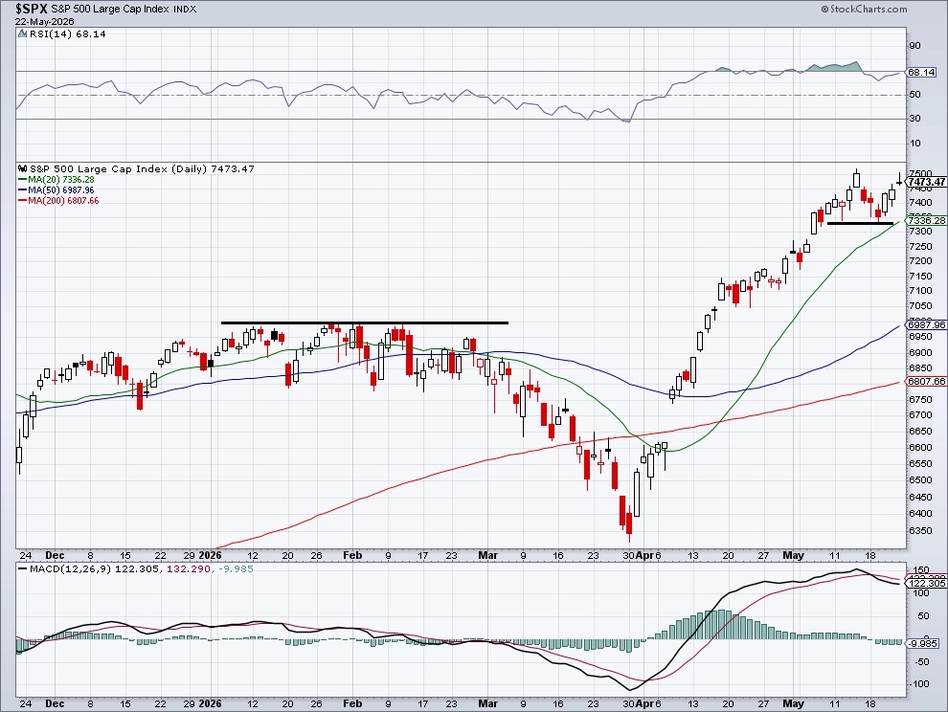The height and width of the screenshot is (712, 948).
Task: Click the May label on bottom date axis
Action: [793, 703]
